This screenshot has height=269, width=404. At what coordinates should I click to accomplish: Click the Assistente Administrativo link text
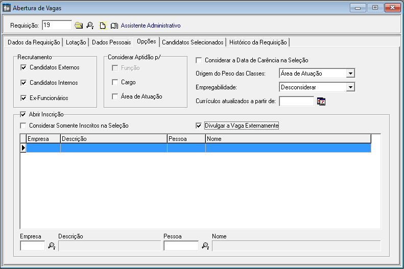click(151, 25)
